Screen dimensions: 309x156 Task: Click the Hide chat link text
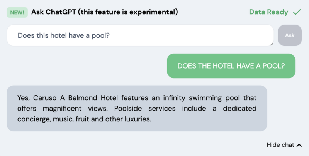280,145
